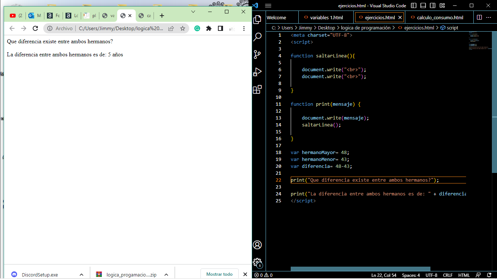Click the Ln 22, Col 54 status
The width and height of the screenshot is (497, 279).
click(384, 275)
